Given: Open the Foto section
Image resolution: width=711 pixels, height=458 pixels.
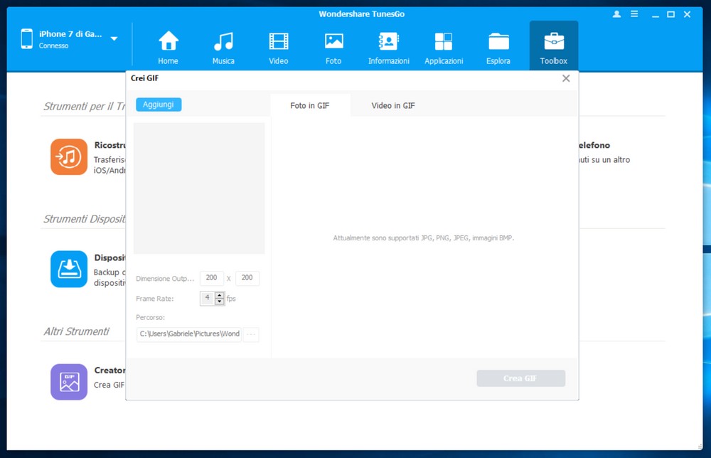Looking at the screenshot, I should coord(333,48).
